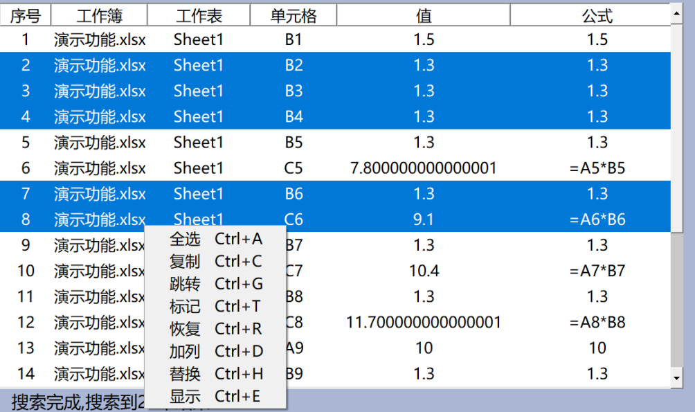Screen dimensions: 695x412
Task: Click 跳转 in the context menu
Action: [x=215, y=284]
